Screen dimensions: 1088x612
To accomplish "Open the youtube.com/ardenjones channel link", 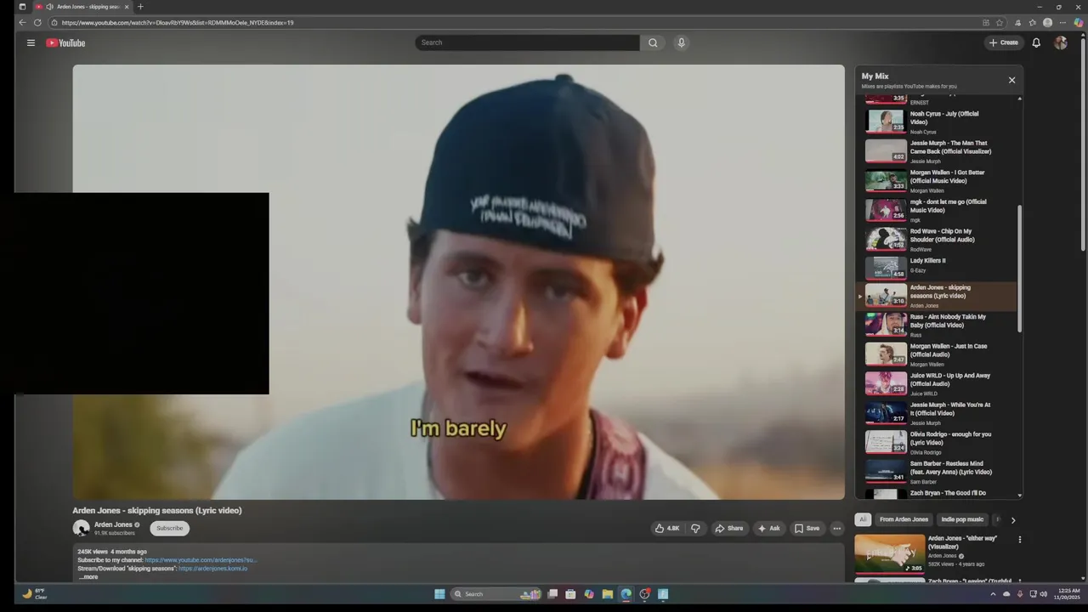I will (201, 560).
